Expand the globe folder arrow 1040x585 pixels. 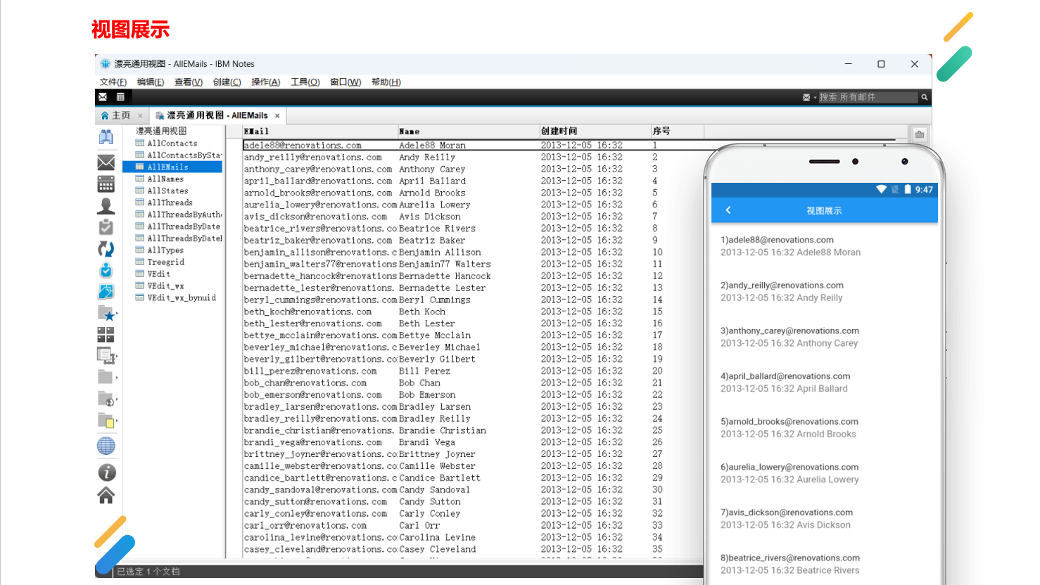click(117, 399)
